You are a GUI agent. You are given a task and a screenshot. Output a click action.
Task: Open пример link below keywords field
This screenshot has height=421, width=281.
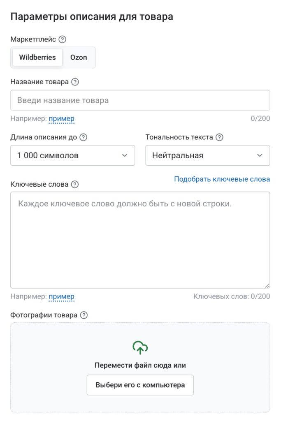click(61, 296)
